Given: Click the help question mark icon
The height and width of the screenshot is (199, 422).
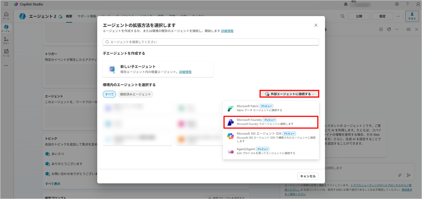Looking at the screenshot, I should pyautogui.click(x=407, y=4).
